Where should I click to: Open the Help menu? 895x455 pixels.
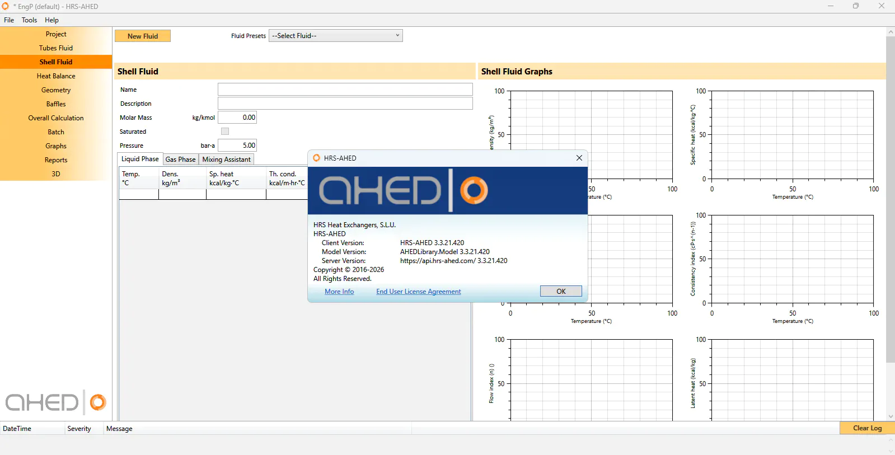click(51, 20)
